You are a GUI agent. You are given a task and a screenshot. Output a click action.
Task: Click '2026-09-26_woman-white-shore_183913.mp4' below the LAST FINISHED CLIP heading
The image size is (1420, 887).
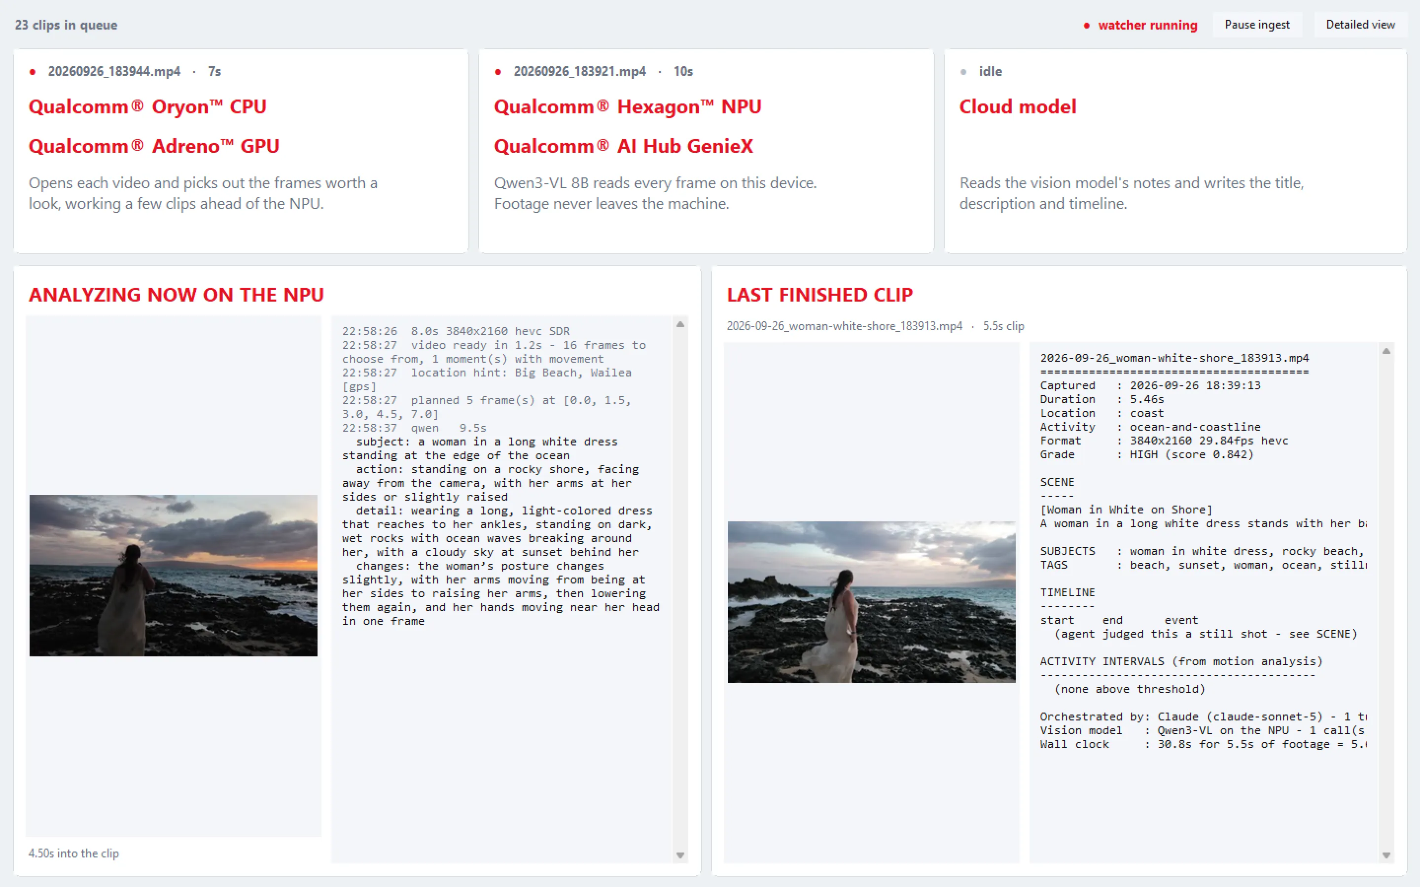click(x=845, y=326)
